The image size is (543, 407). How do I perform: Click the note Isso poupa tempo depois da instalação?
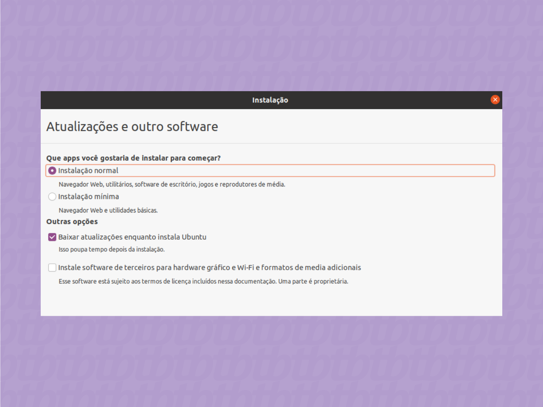(112, 249)
